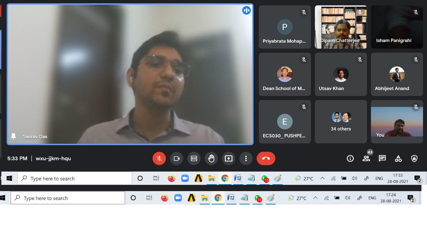Unmute the microphone in call controls
Image resolution: width=427 pixels, height=240 pixels.
[x=159, y=159]
